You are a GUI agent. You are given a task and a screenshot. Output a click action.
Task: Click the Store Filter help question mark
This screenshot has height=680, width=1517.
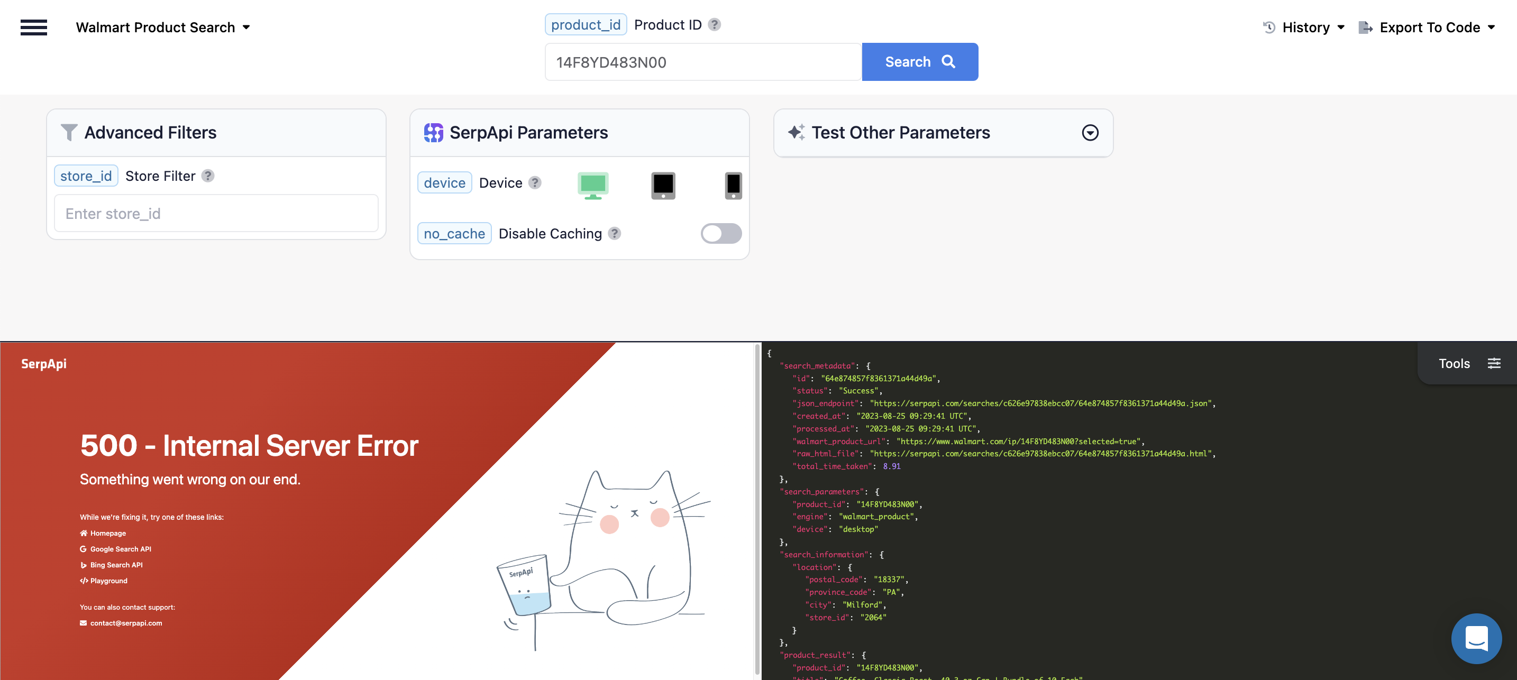pyautogui.click(x=208, y=176)
